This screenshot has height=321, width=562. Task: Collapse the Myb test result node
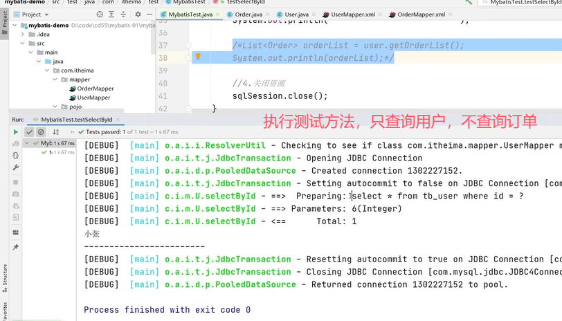click(x=27, y=143)
